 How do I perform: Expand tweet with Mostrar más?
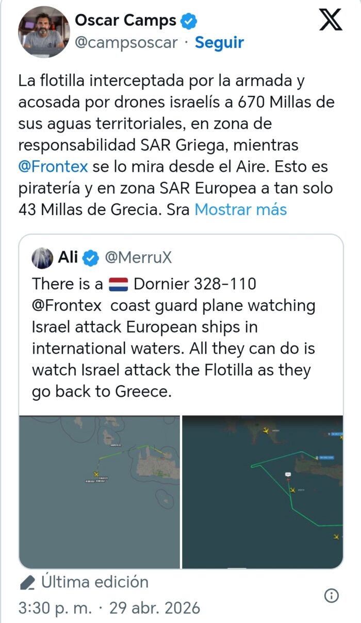pos(240,210)
